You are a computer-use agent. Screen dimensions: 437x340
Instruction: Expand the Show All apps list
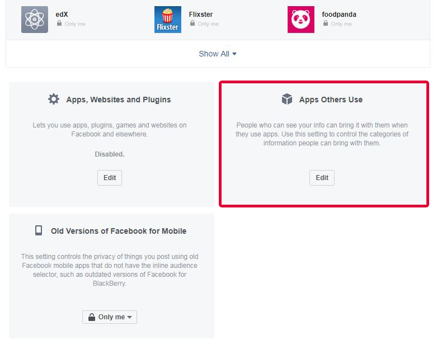pos(218,54)
